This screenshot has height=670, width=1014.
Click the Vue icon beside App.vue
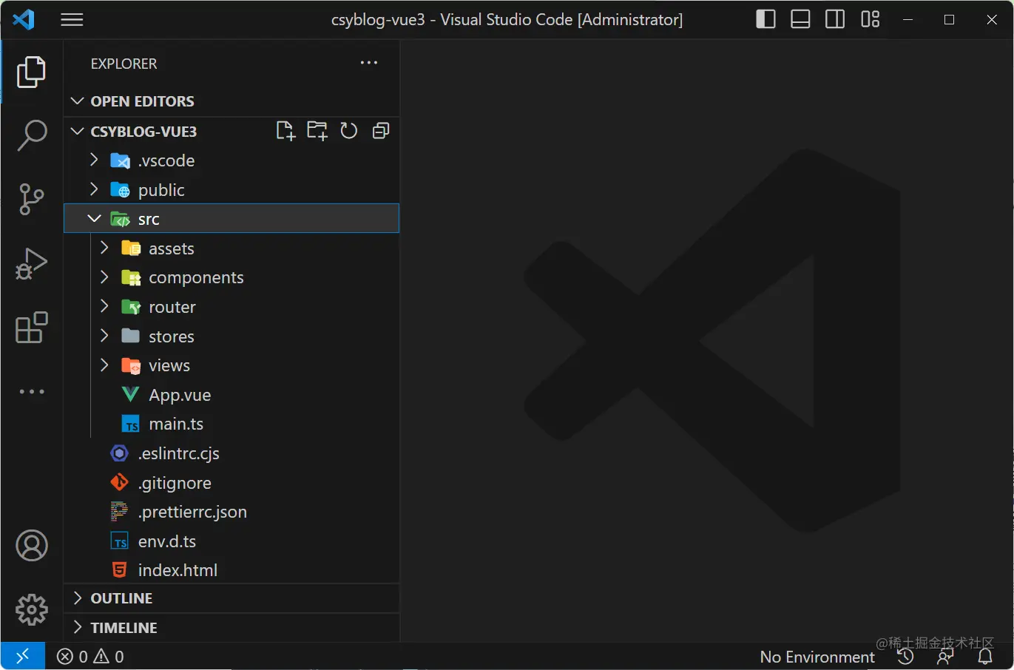coord(130,395)
